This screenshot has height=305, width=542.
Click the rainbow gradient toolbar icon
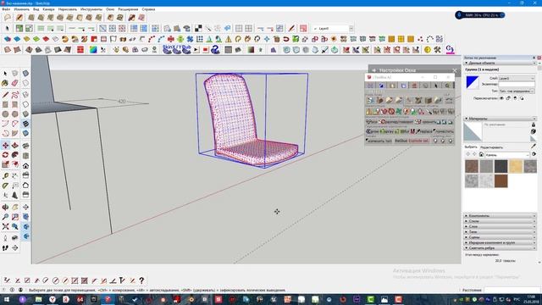point(93,50)
